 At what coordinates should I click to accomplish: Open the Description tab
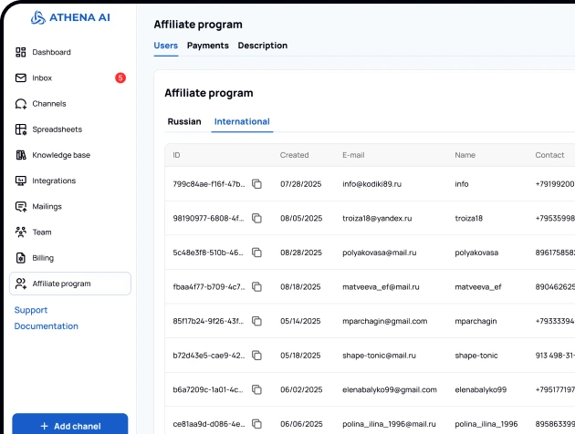click(x=263, y=46)
